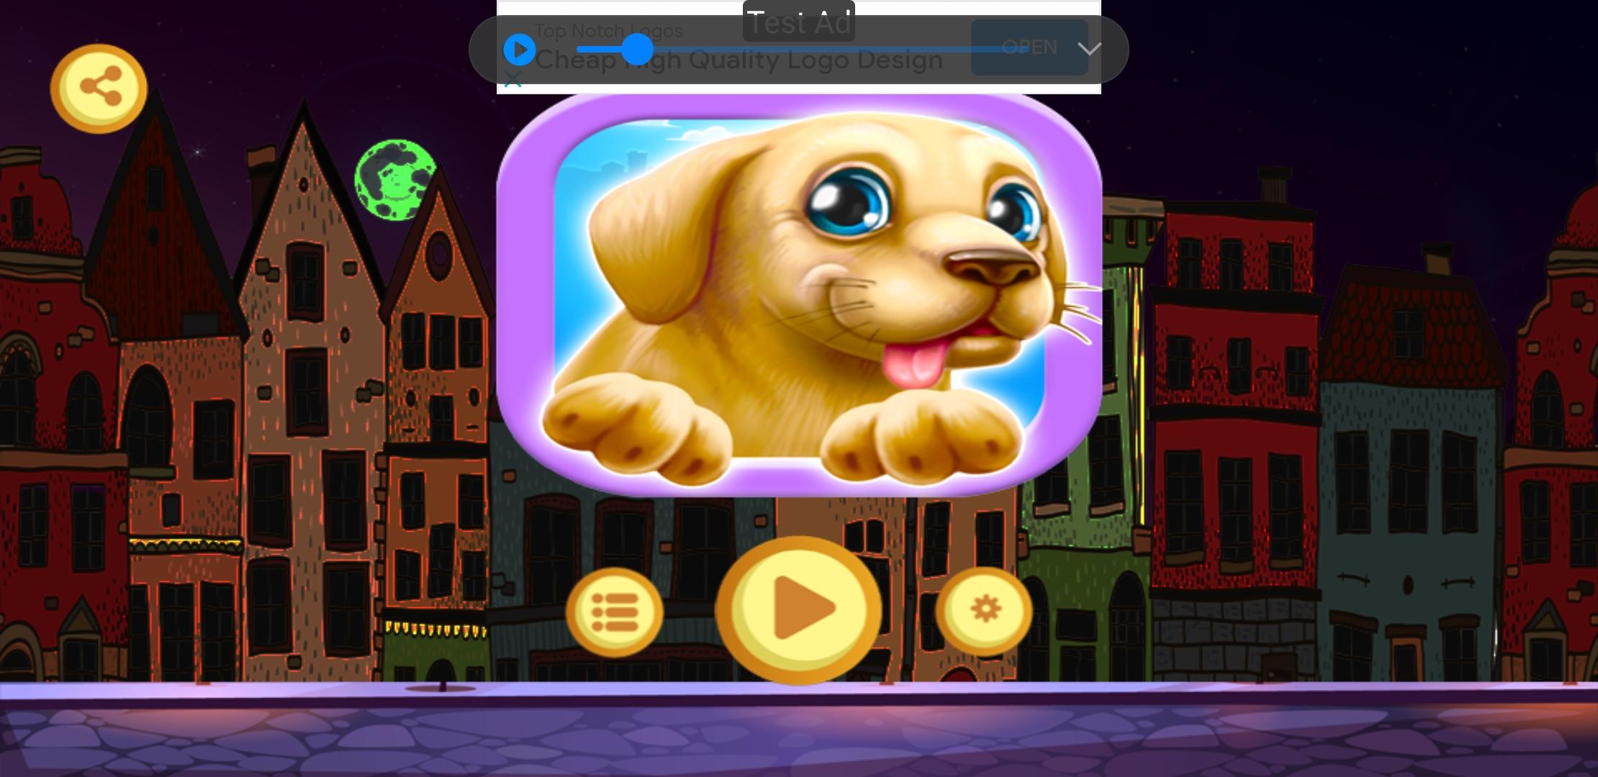The image size is (1598, 777).
Task: Collapse the overlay using the chevron arrow
Action: click(1090, 49)
